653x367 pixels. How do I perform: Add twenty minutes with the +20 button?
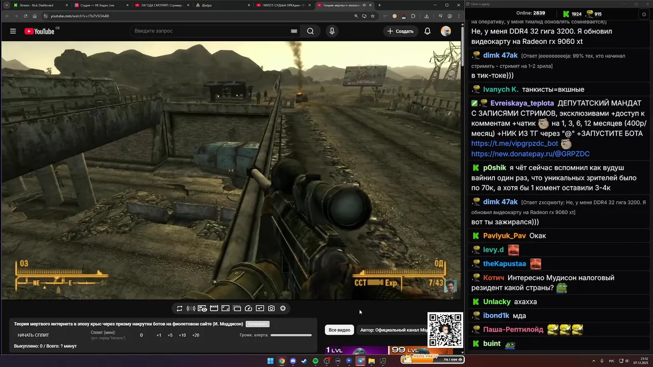point(195,335)
